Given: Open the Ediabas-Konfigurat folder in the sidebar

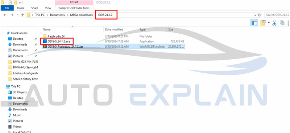Looking at the screenshot, I should click(x=25, y=73).
